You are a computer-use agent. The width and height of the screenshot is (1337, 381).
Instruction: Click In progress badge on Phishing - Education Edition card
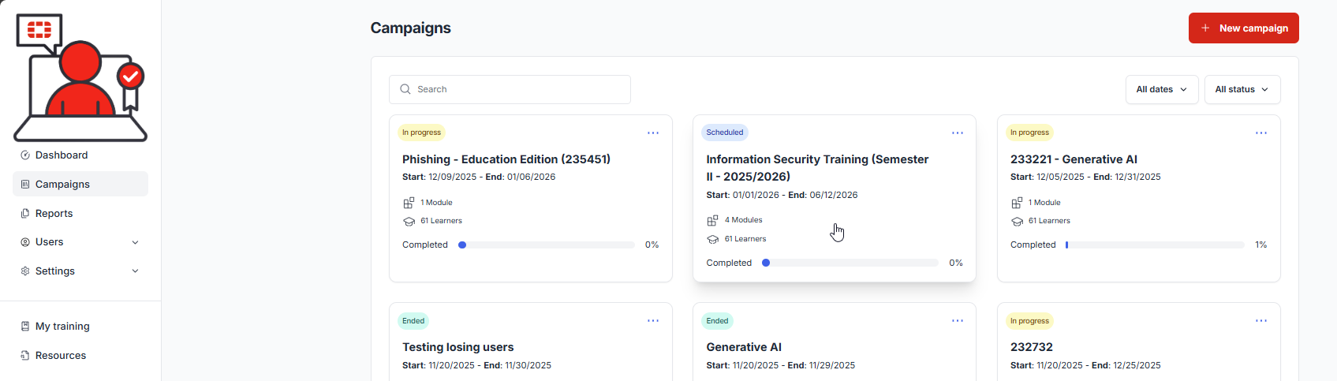(x=421, y=133)
